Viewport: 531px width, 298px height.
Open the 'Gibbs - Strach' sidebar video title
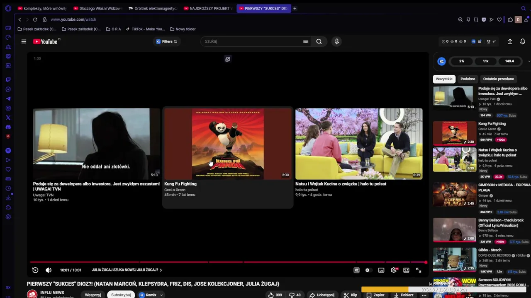point(490,250)
